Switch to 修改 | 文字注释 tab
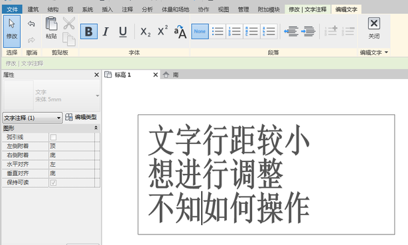 308,9
